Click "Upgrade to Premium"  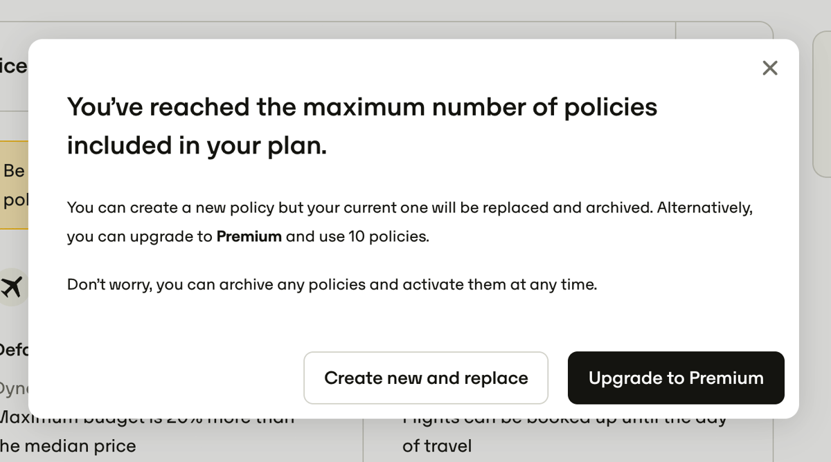click(675, 378)
